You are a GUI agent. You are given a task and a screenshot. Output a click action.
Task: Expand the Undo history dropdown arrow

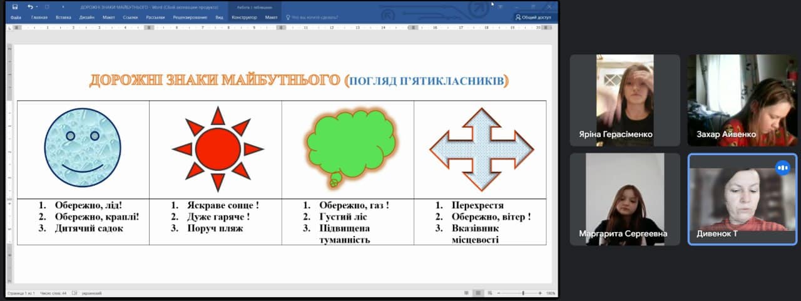click(x=37, y=7)
